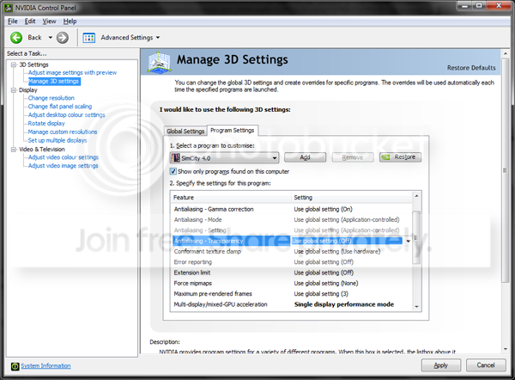
Task: Select the Force mipmaps row
Action: (x=292, y=283)
